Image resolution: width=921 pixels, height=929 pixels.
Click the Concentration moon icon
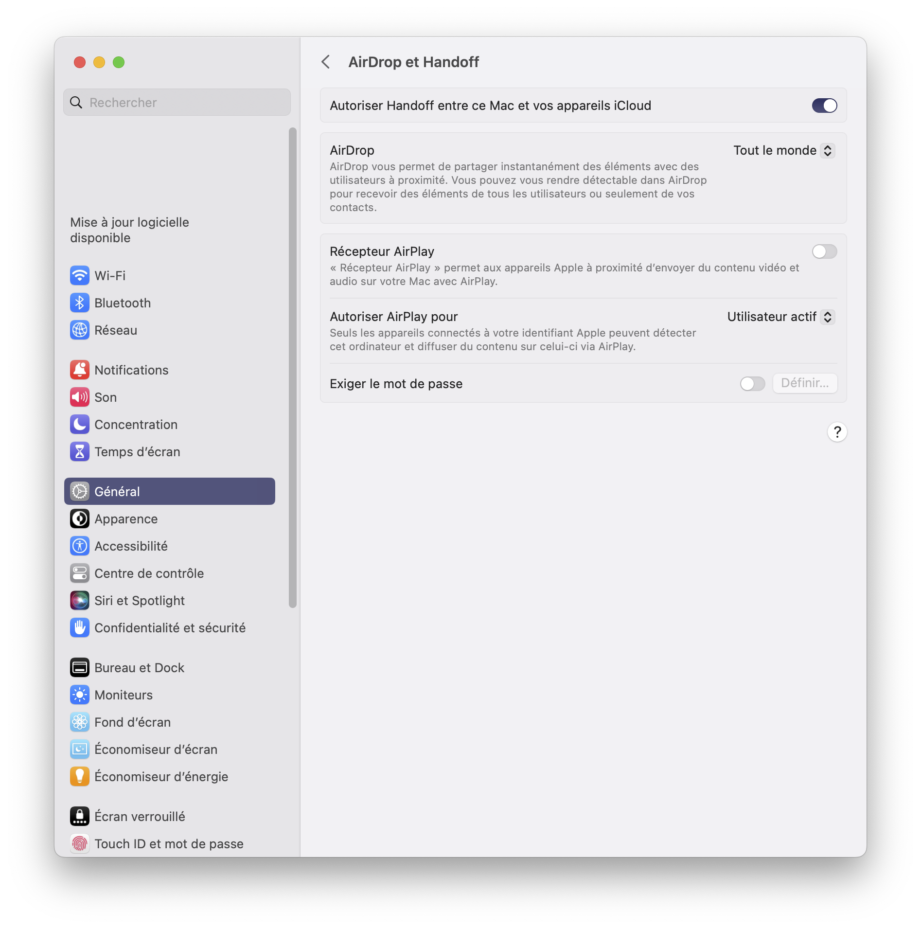pyautogui.click(x=80, y=424)
